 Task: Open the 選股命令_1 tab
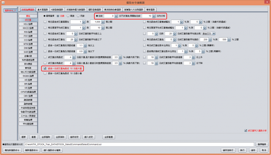pos(10,10)
